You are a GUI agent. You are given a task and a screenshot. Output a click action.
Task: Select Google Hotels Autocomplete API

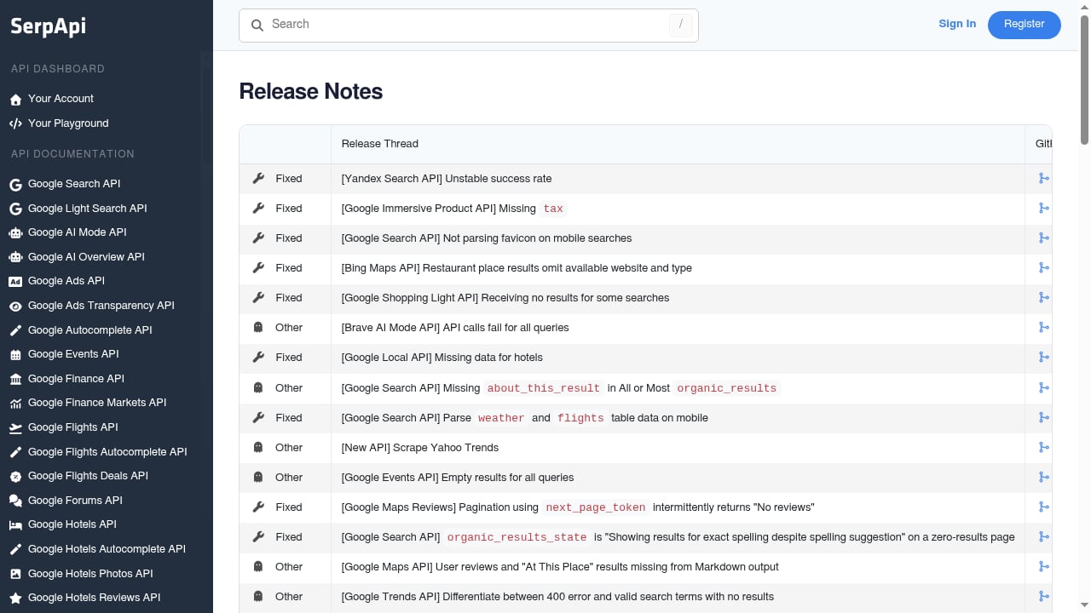(107, 549)
